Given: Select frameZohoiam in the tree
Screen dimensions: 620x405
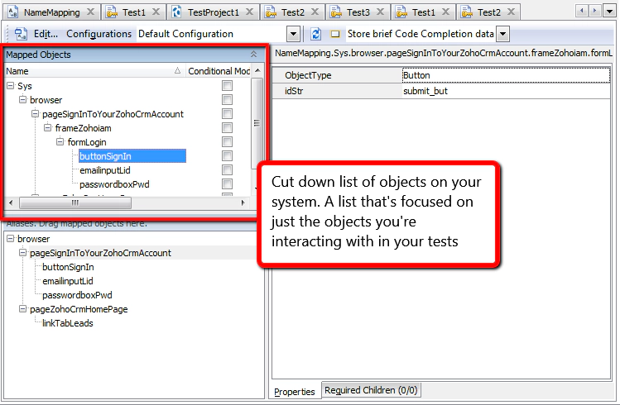Looking at the screenshot, I should pos(83,128).
